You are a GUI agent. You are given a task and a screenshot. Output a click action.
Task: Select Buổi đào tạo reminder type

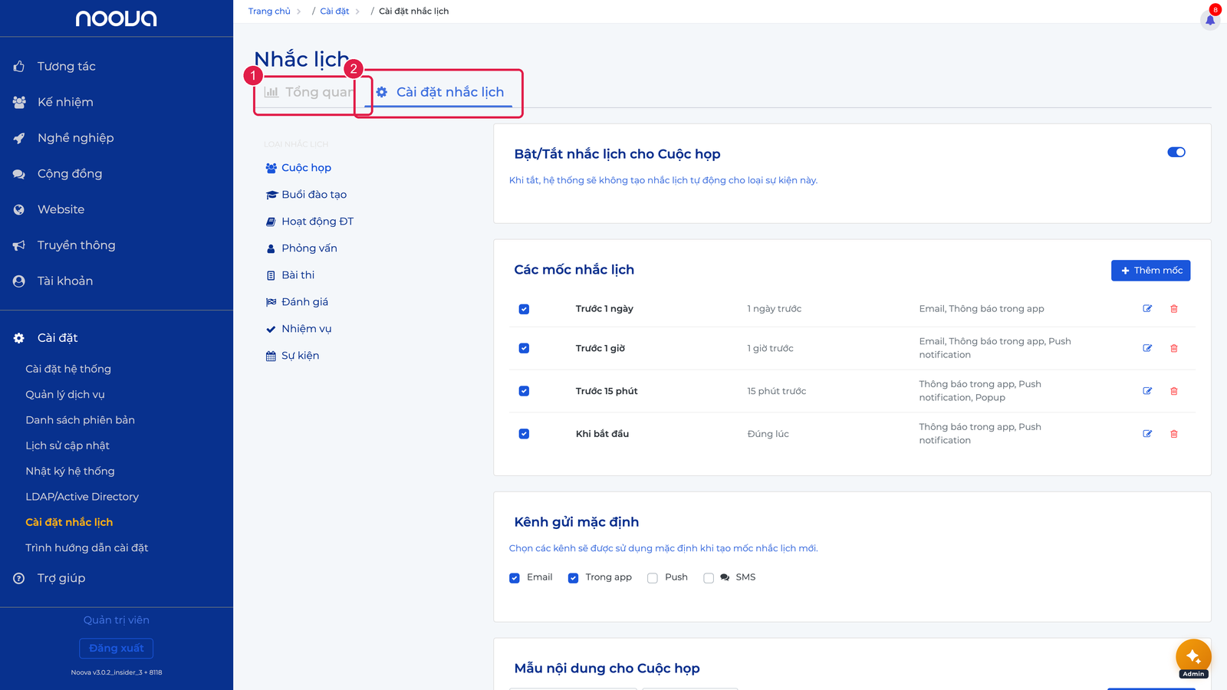(306, 195)
